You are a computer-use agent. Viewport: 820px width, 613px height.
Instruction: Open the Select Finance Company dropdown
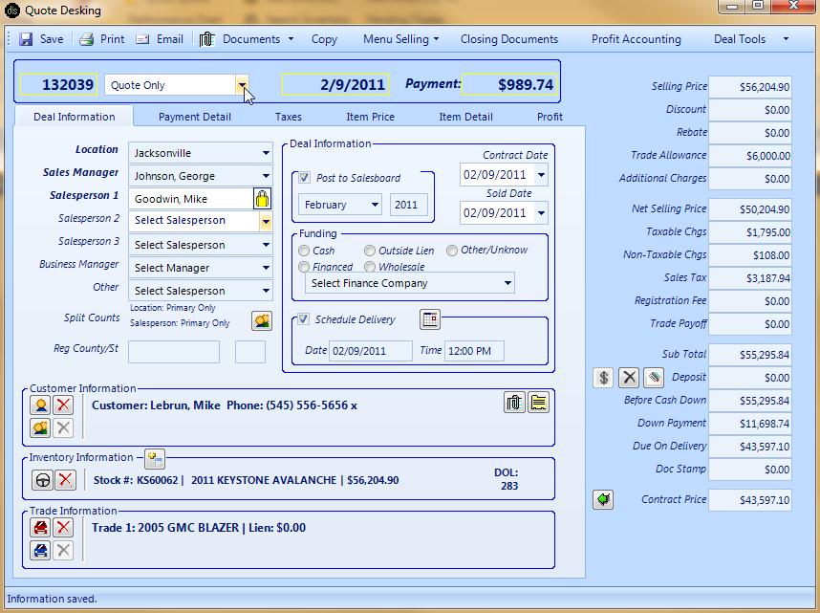coord(507,283)
